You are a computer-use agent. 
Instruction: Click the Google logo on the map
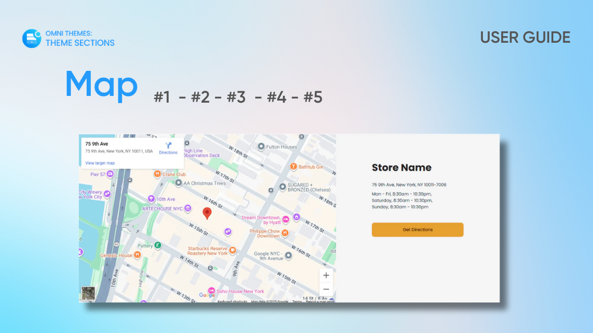click(x=207, y=295)
